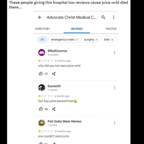Select the REVIEWS tab
Image resolution: width=144 pixels, height=144 pixels.
[77, 29]
